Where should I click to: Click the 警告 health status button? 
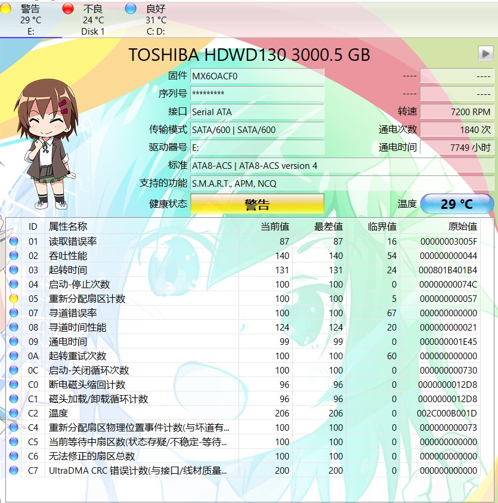257,204
